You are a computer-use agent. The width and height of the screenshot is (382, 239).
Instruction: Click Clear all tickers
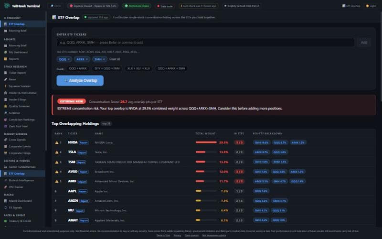(x=115, y=59)
